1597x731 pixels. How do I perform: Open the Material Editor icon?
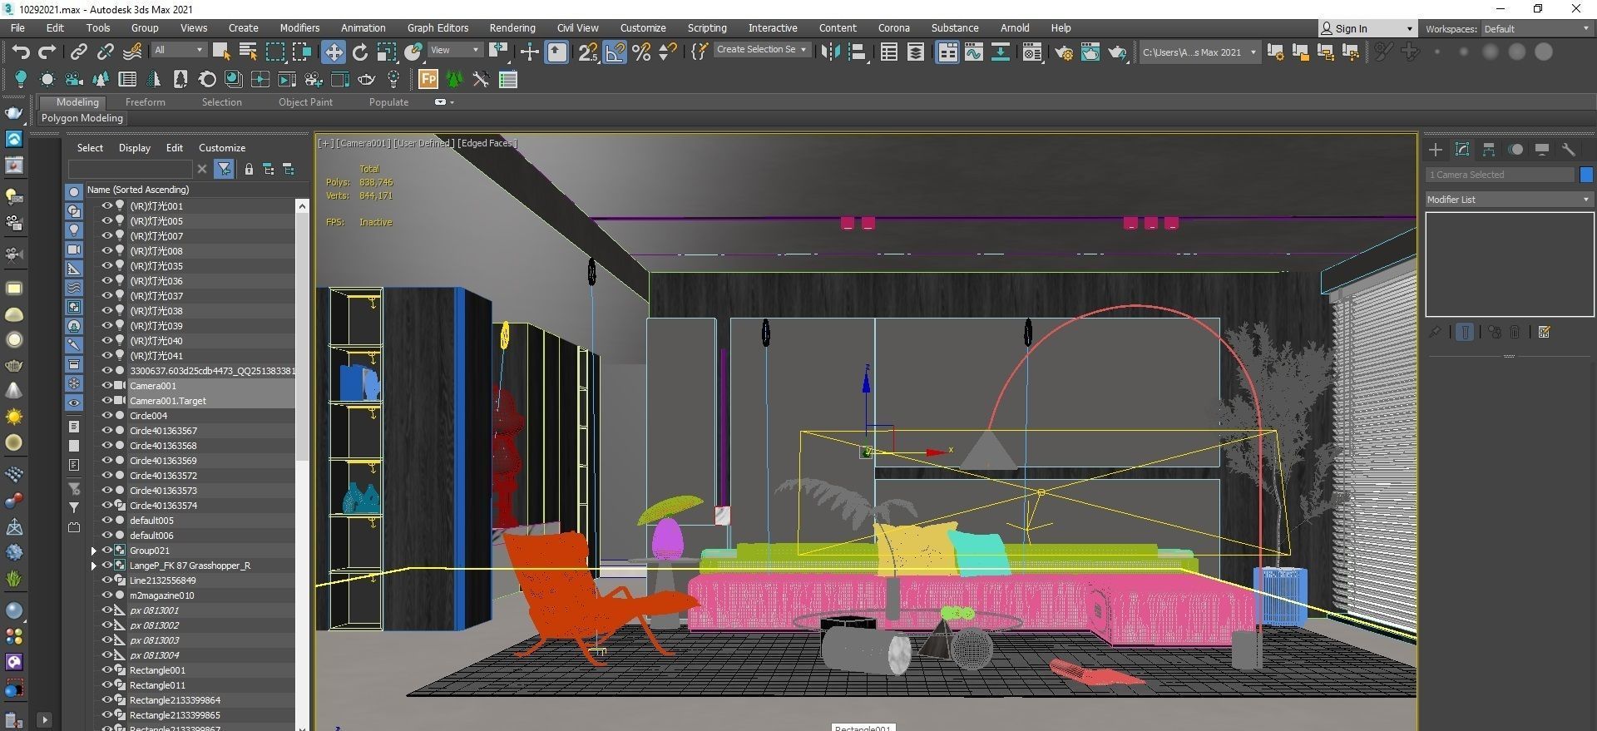(1032, 52)
